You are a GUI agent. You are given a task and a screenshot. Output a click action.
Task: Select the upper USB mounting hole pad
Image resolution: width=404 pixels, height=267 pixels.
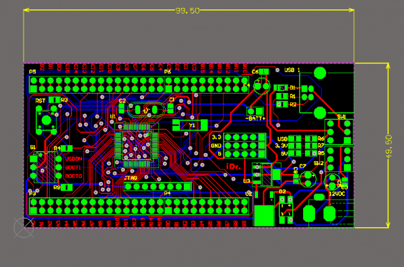(320, 73)
